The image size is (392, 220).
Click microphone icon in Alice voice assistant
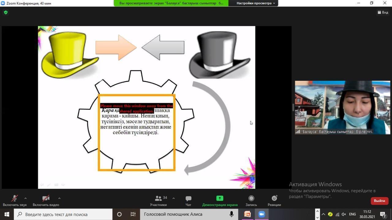232,214
